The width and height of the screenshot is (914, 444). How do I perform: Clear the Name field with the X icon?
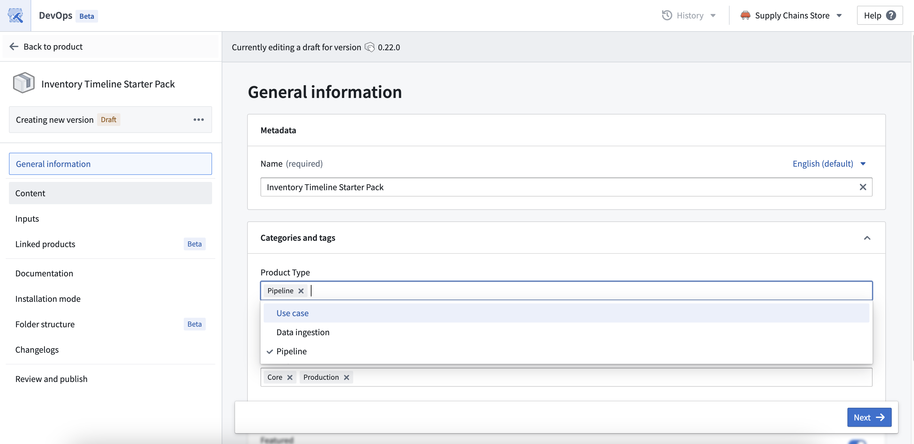tap(862, 187)
